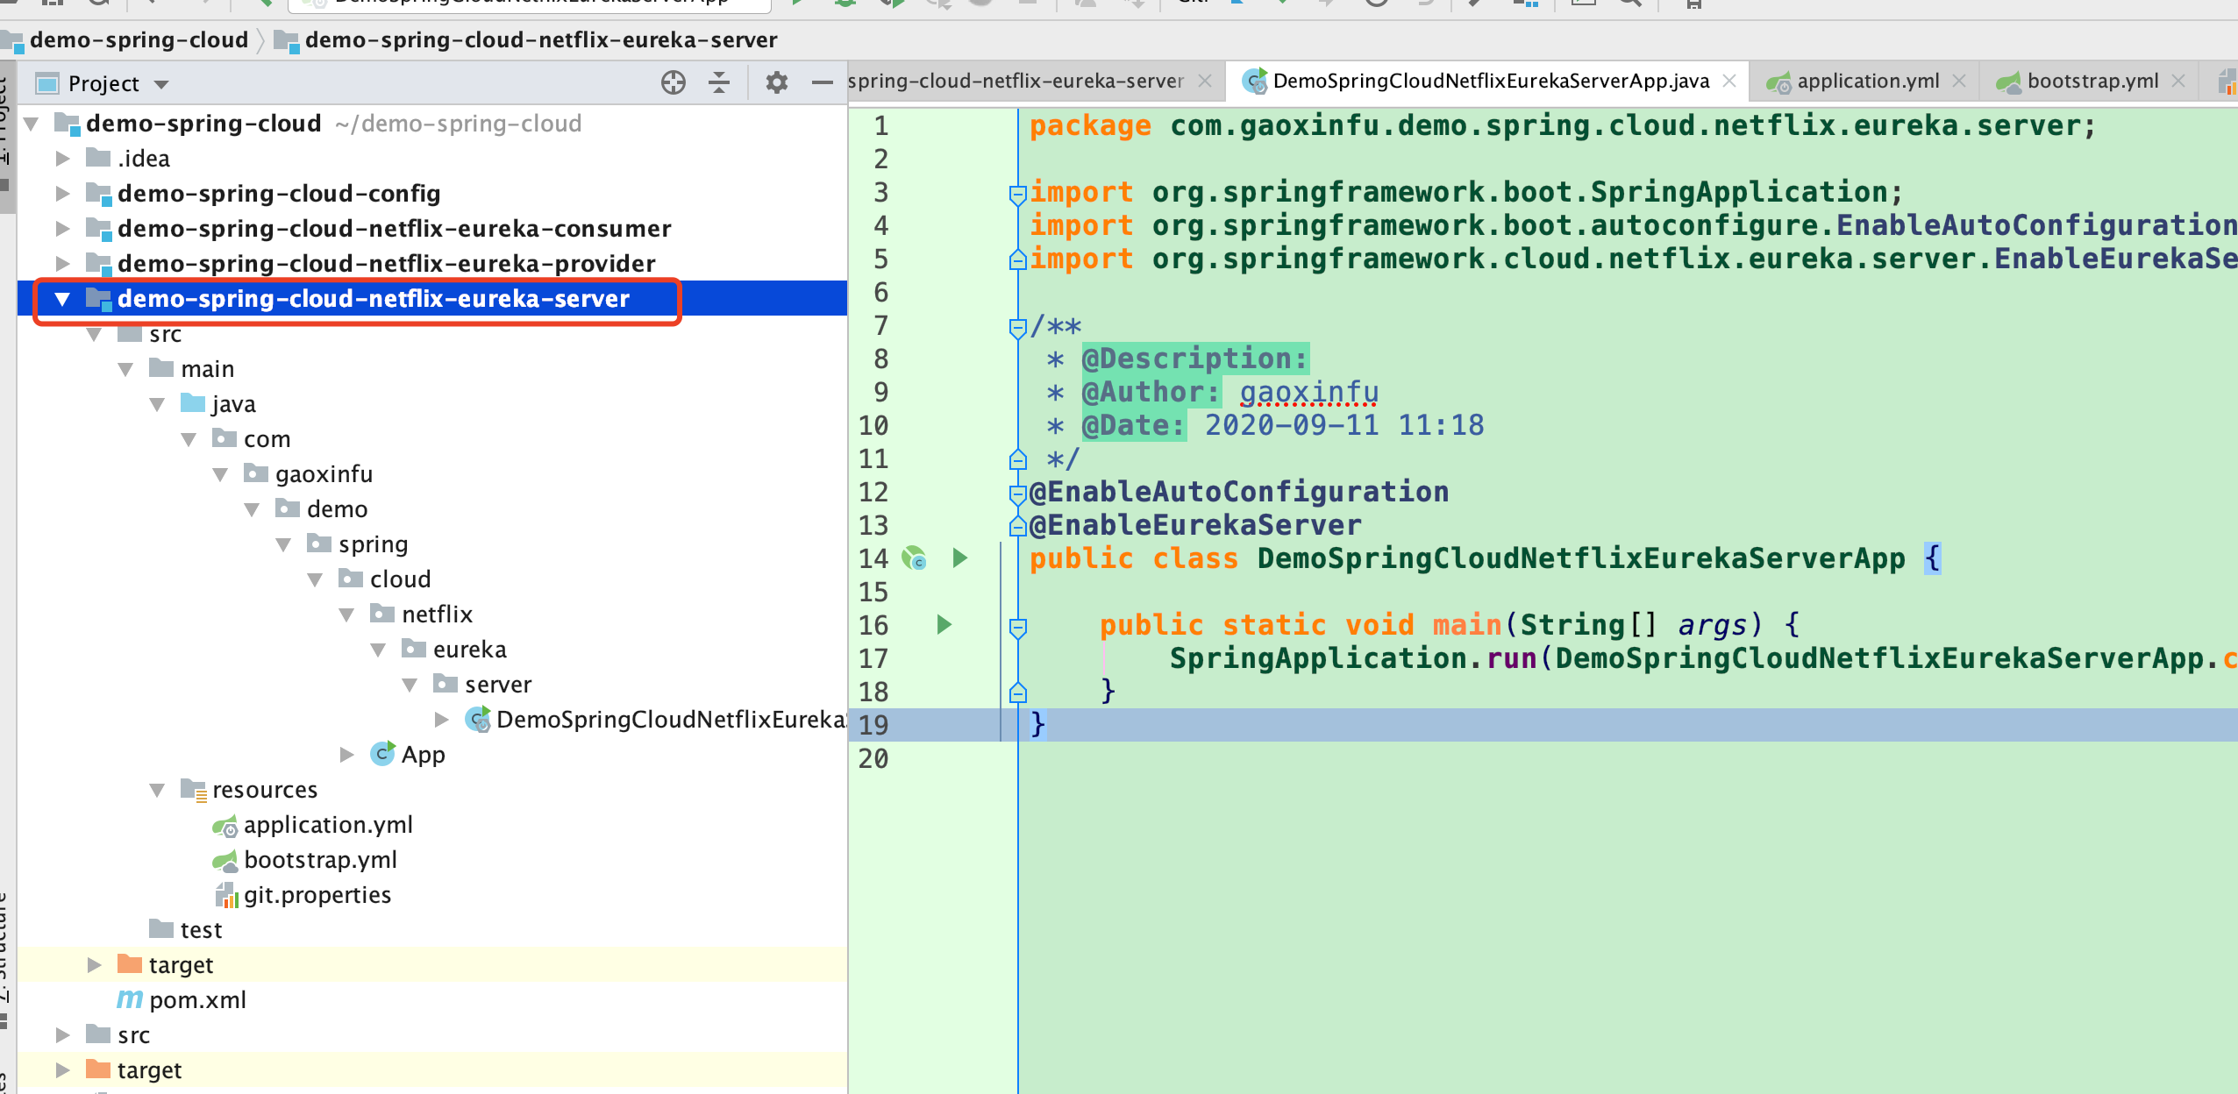Click the Collapse All icon in Project panel
This screenshot has width=2238, height=1094.
pyautogui.click(x=719, y=82)
